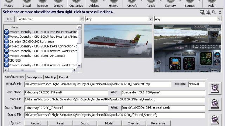Viewport: 225px width, 126px height.
Task: Switch to the Report tab
Action: [x=64, y=77]
